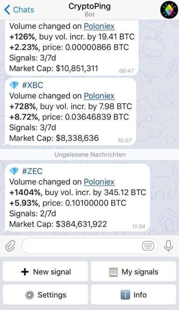Go back to Chats list
This screenshot has width=179, height=310.
pos(19,10)
